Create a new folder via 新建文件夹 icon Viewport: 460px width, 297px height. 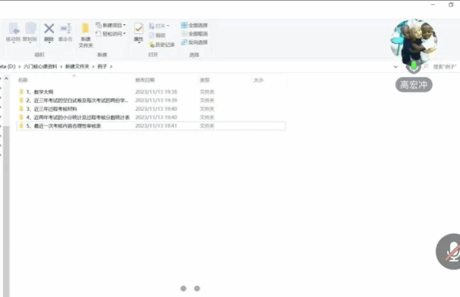tap(85, 29)
